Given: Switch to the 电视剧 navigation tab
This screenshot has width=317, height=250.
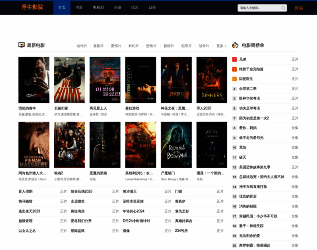Looking at the screenshot, I should point(98,7).
